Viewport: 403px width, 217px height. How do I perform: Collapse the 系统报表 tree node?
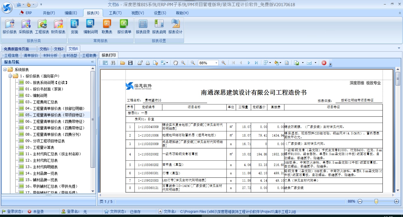(x=5, y=69)
